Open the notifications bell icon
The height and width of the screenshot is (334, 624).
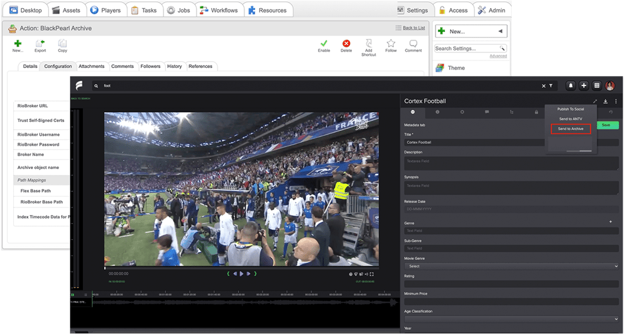571,85
